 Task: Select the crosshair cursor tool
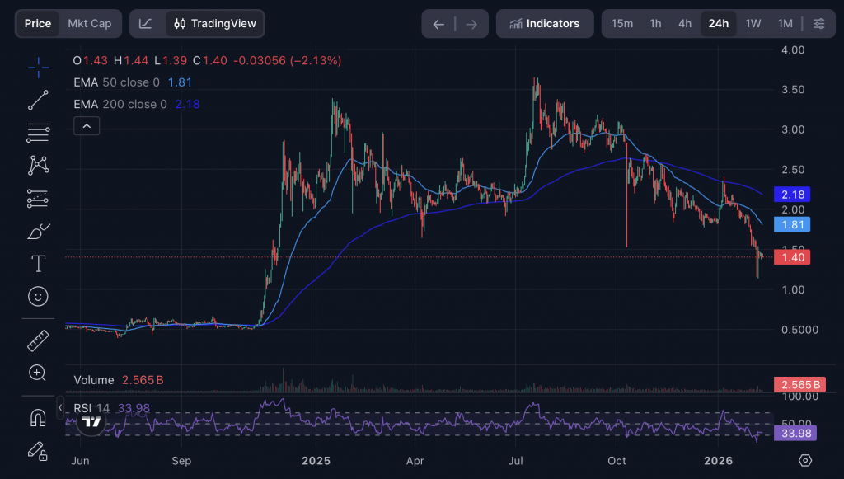pos(38,68)
